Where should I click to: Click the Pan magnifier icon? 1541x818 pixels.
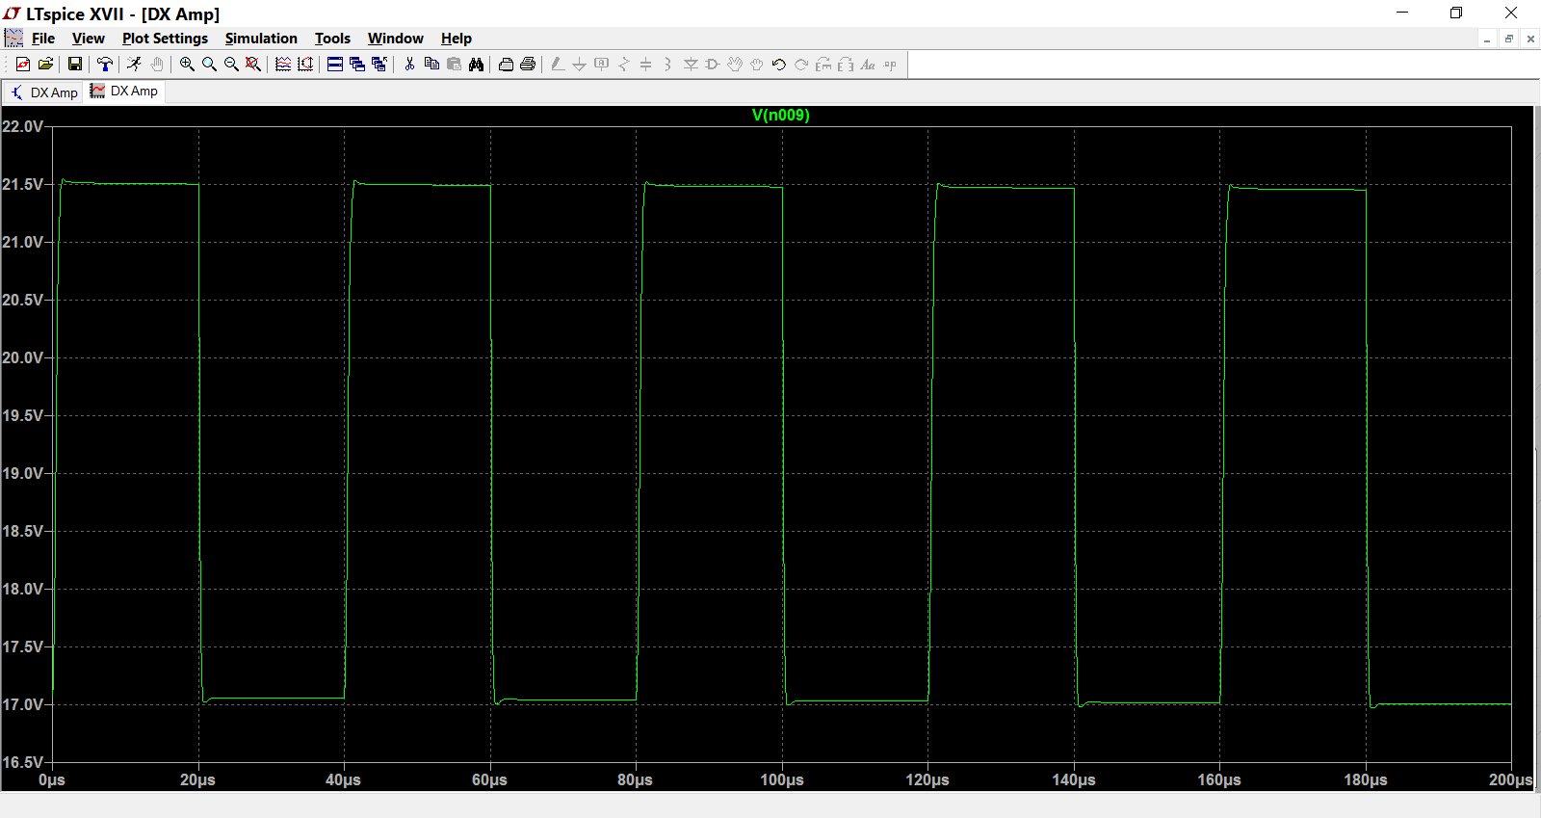pos(209,65)
